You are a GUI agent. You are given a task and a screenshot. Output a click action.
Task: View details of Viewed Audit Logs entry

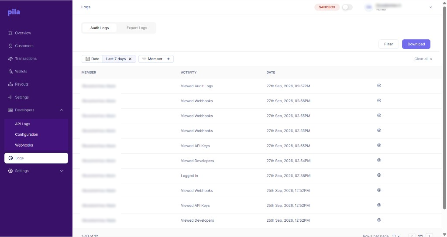pyautogui.click(x=379, y=86)
